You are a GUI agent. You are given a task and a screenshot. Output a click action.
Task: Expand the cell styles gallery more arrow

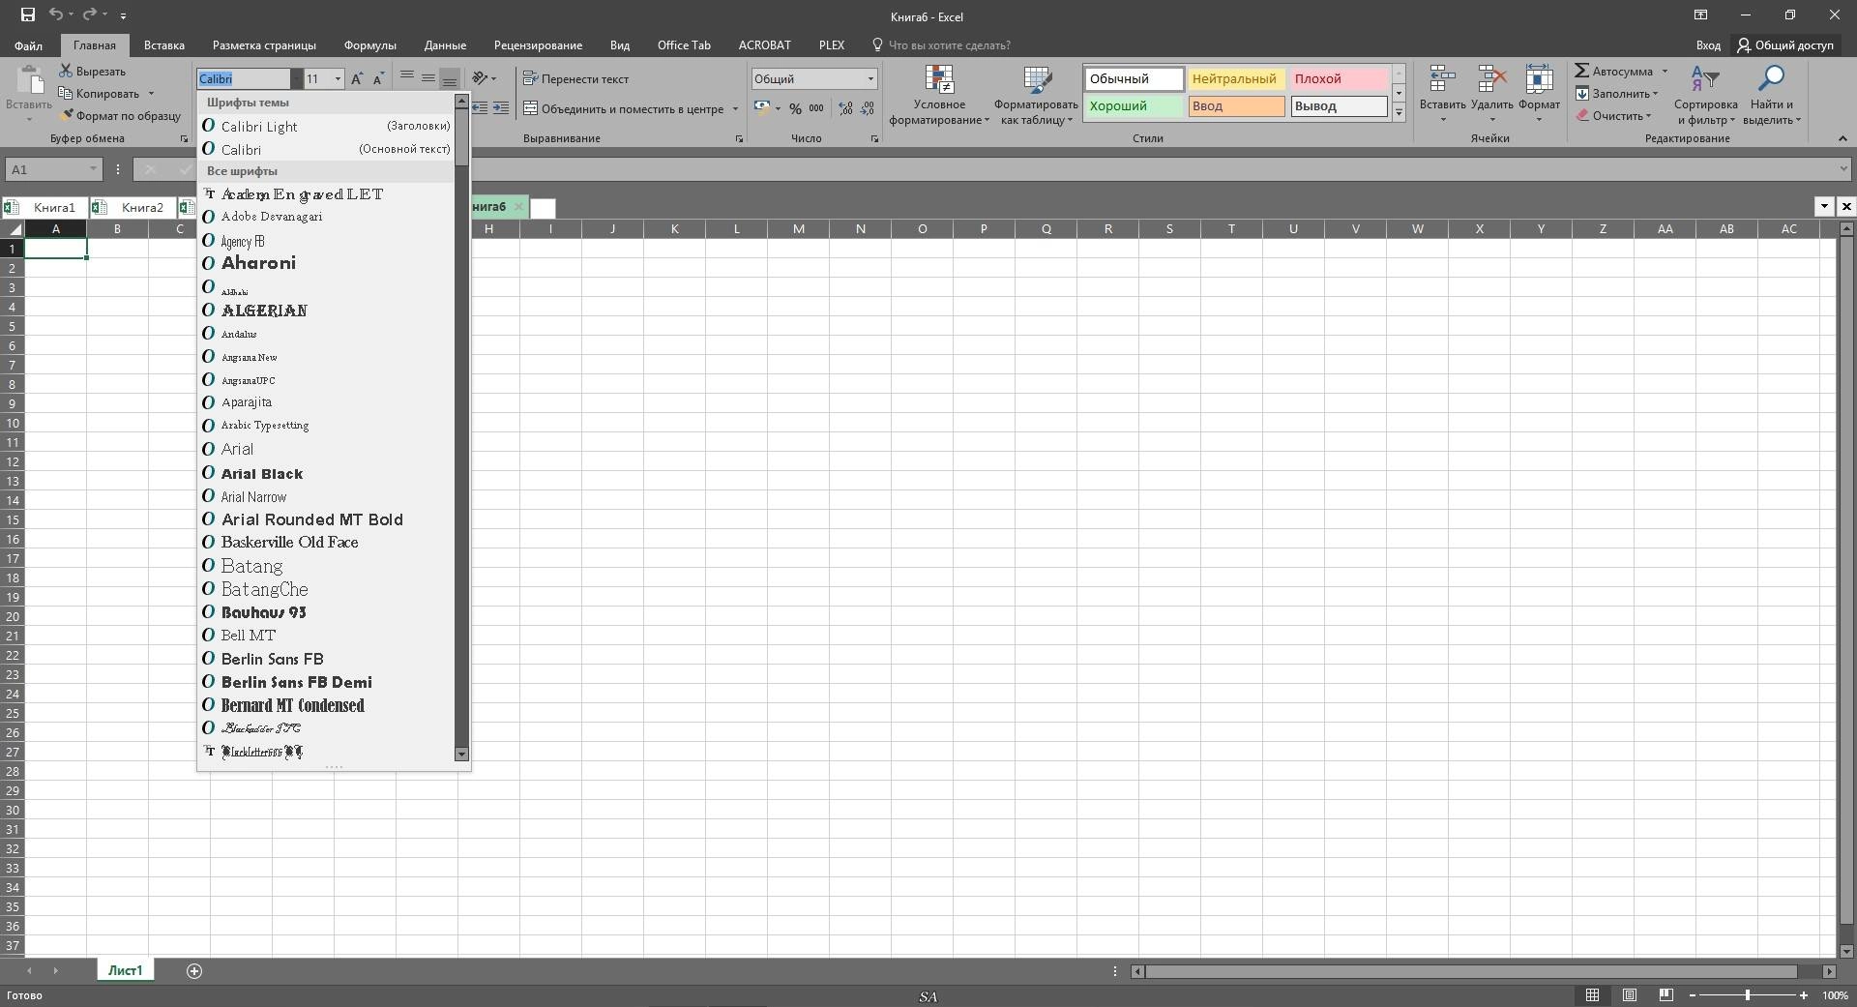click(x=1399, y=112)
